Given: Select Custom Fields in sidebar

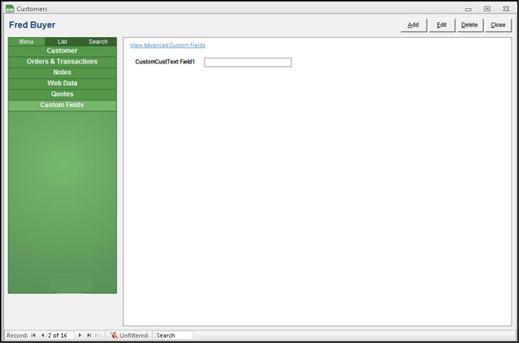Looking at the screenshot, I should [x=62, y=105].
